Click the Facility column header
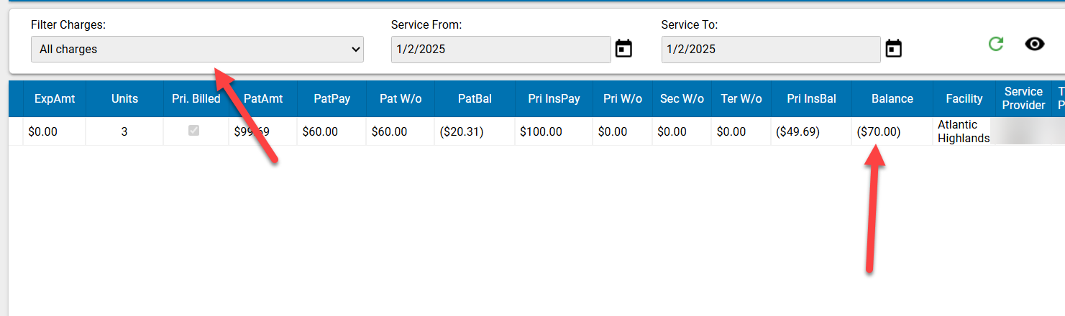This screenshot has height=316, width=1065. pyautogui.click(x=964, y=99)
